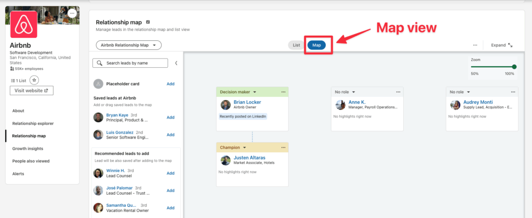
Task: Expand the relationship map to full screen
Action: [502, 45]
